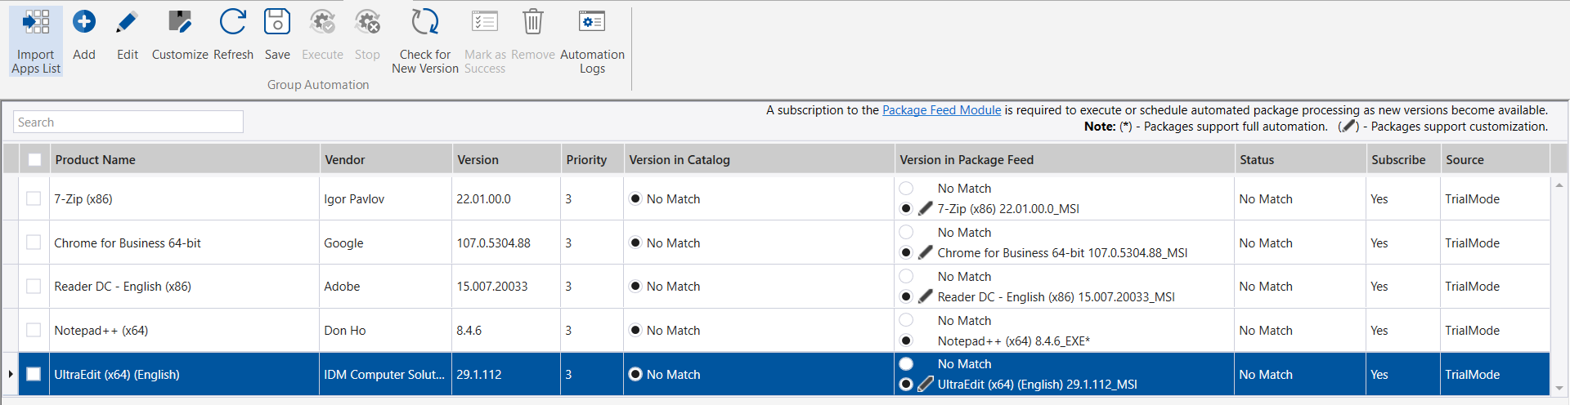Open the Edit tool
Viewport: 1570px width, 405px height.
[128, 23]
